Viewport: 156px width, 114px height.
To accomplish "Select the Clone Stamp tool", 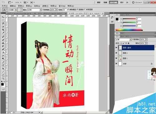I will (3, 43).
